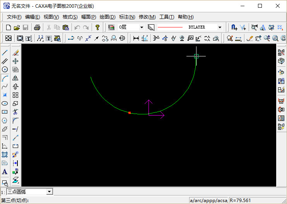Select the Trim scissors tool
This screenshot has width=287, height=204.
point(15,112)
